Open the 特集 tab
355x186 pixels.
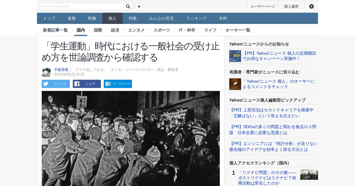(133, 18)
